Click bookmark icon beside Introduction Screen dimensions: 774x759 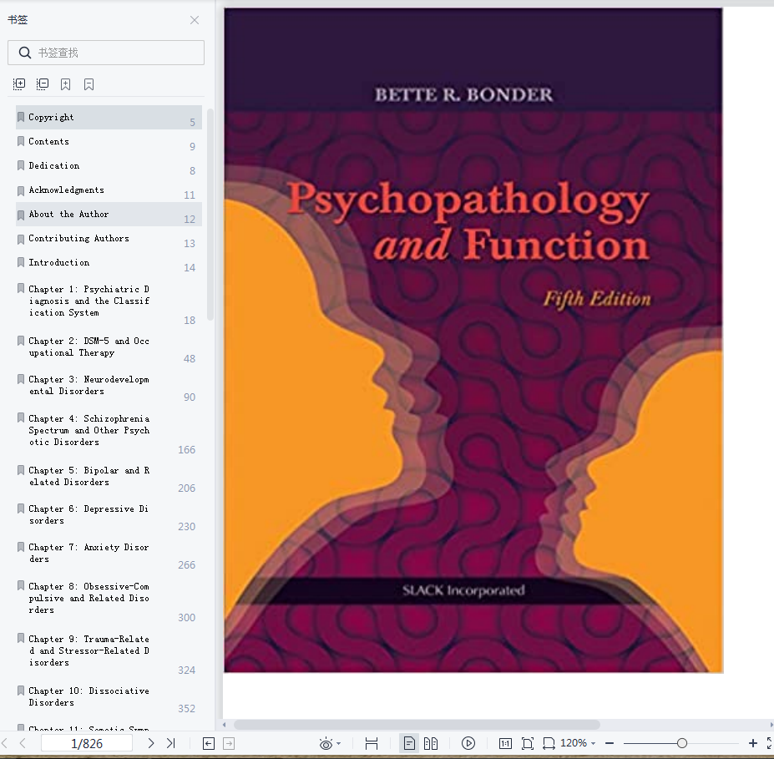(x=21, y=262)
